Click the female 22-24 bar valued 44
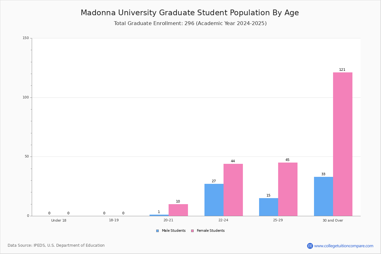This screenshot has height=254, width=381. (233, 190)
